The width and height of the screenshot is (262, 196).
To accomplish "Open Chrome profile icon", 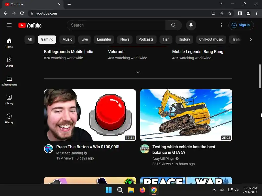I will (248, 13).
